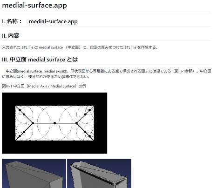Click the black border area of the diagram

[x=54, y=147]
